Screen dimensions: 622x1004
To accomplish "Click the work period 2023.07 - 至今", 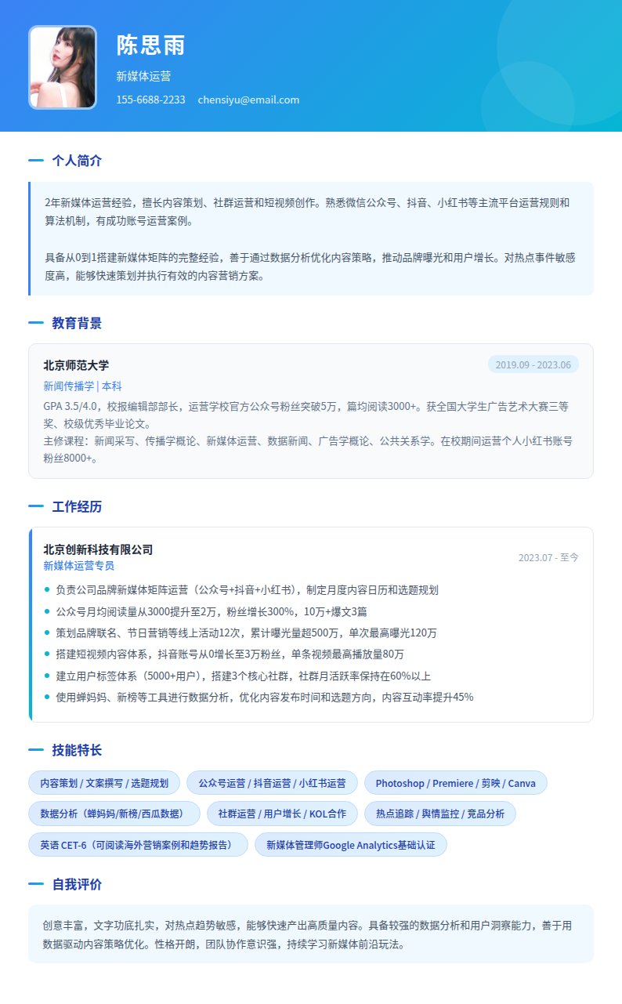I will [548, 557].
